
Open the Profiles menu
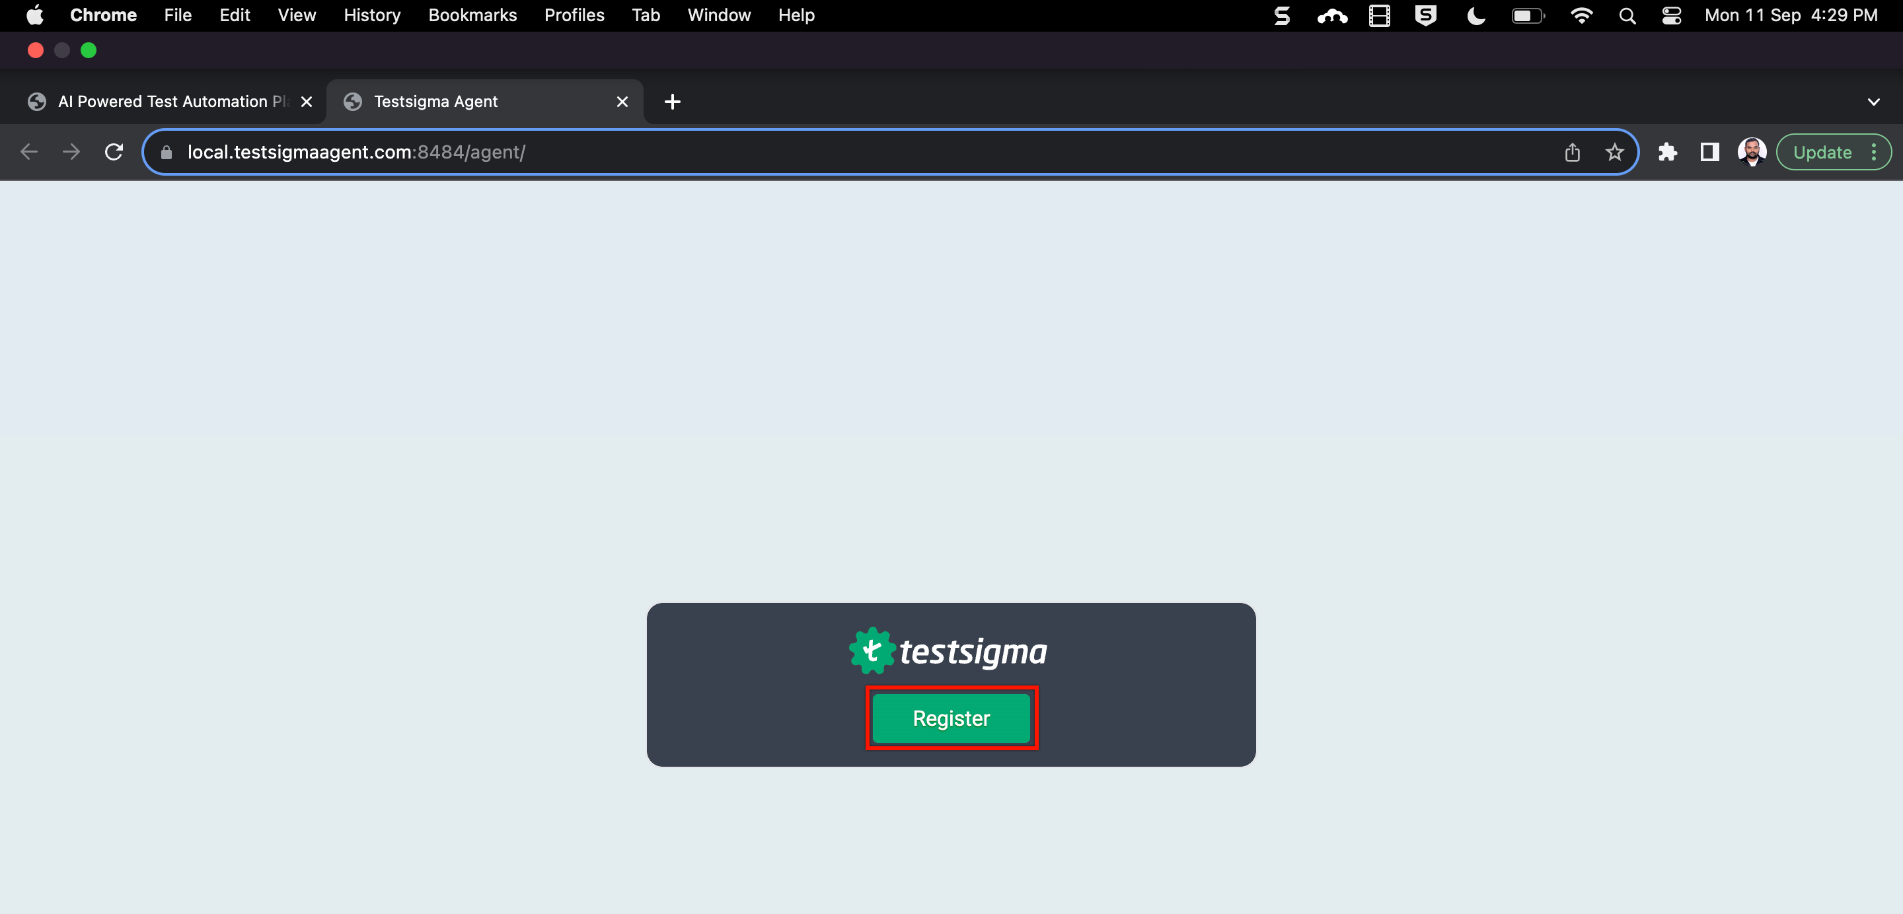coord(575,15)
